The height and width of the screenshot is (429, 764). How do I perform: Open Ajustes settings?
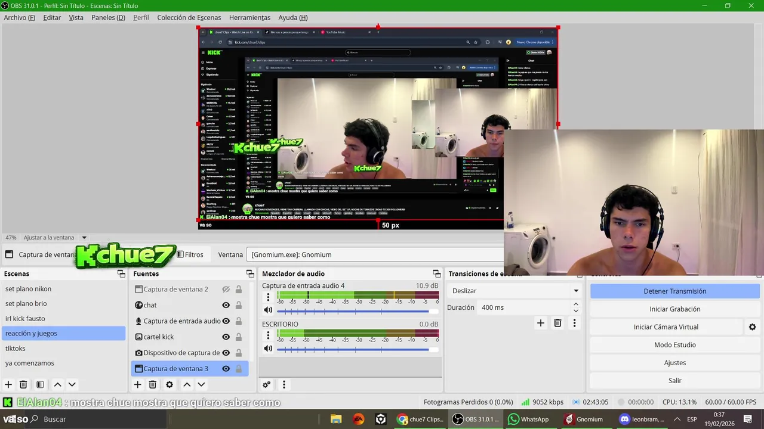click(x=675, y=363)
